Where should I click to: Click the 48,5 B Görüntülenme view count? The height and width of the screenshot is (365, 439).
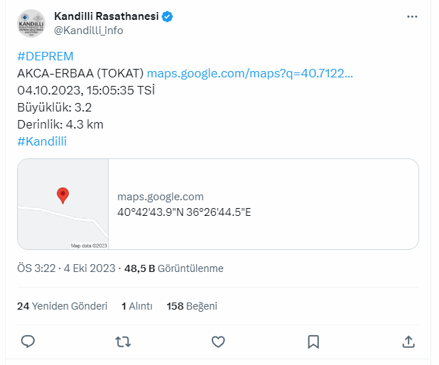[x=174, y=268]
